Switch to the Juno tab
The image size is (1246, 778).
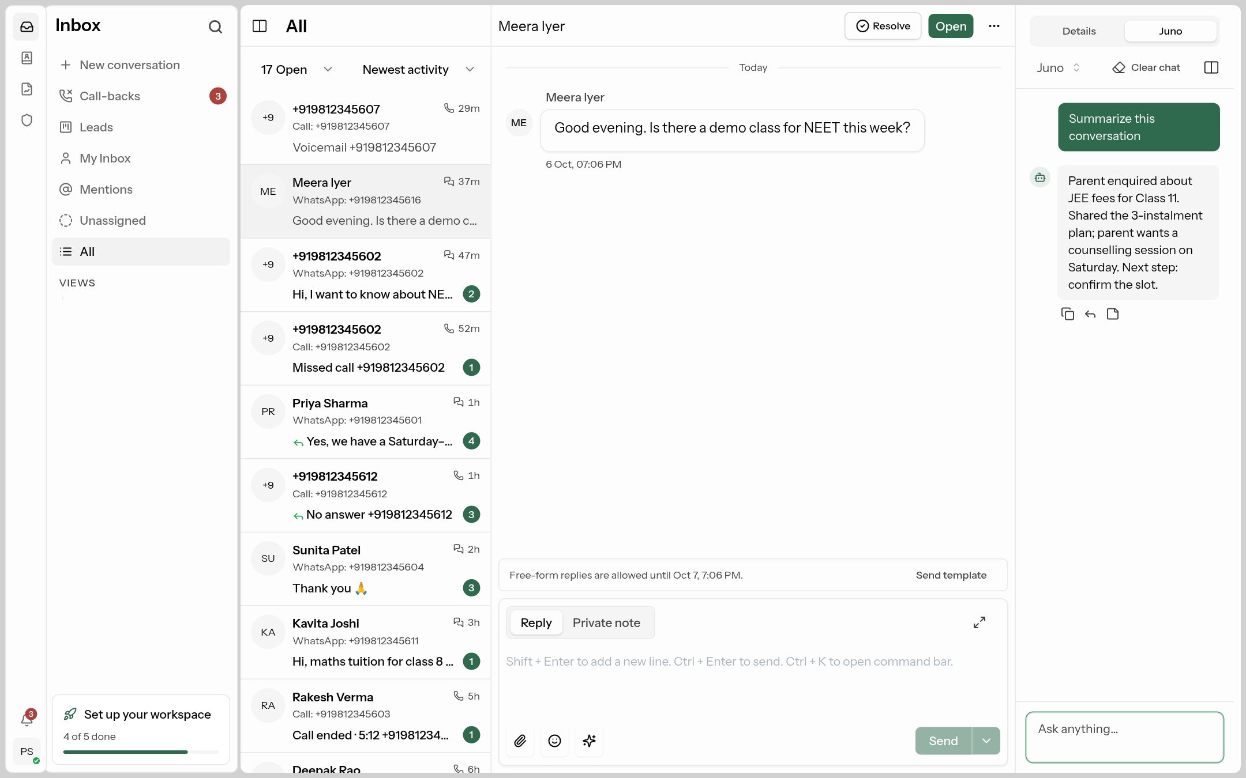1170,31
